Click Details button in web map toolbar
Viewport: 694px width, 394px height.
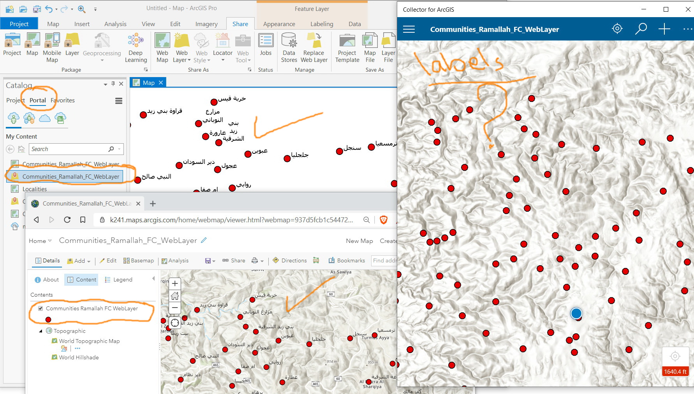(48, 260)
